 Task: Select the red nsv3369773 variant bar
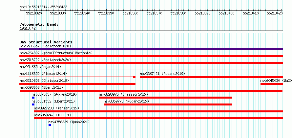168,104
